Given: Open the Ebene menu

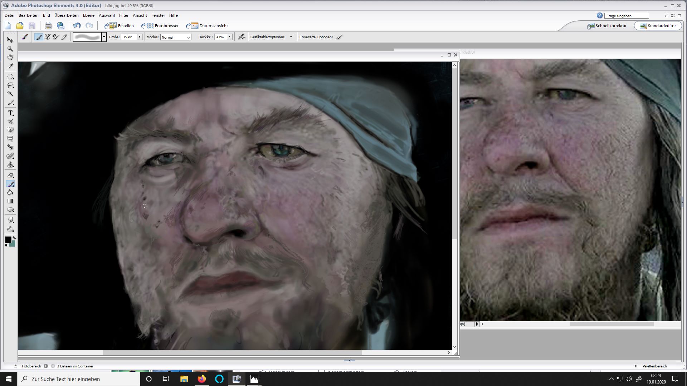Looking at the screenshot, I should (88, 15).
